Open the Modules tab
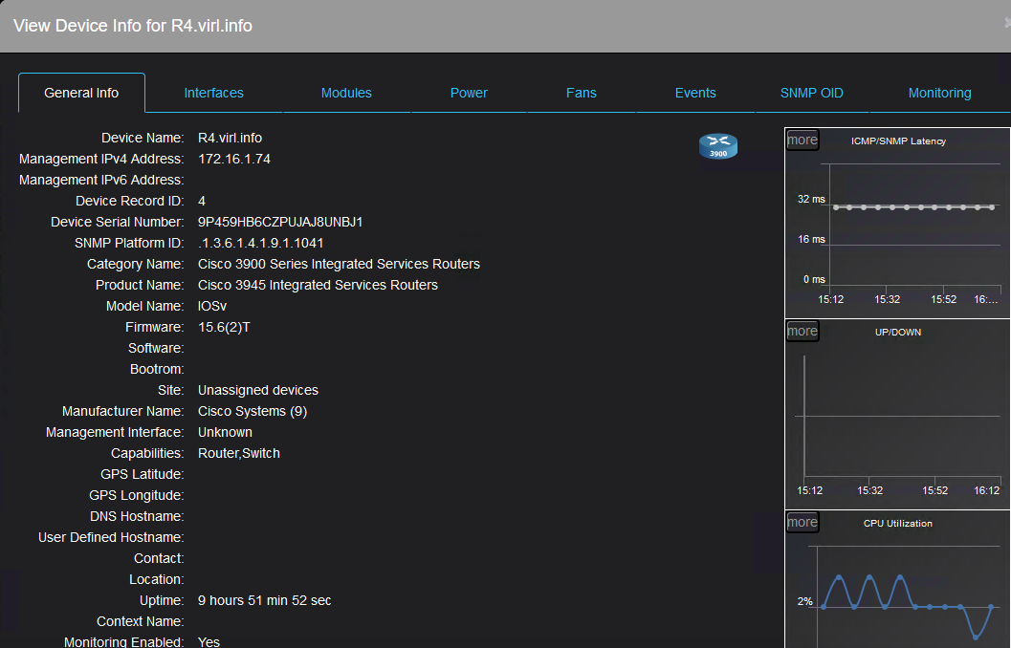The width and height of the screenshot is (1011, 648). click(x=346, y=93)
